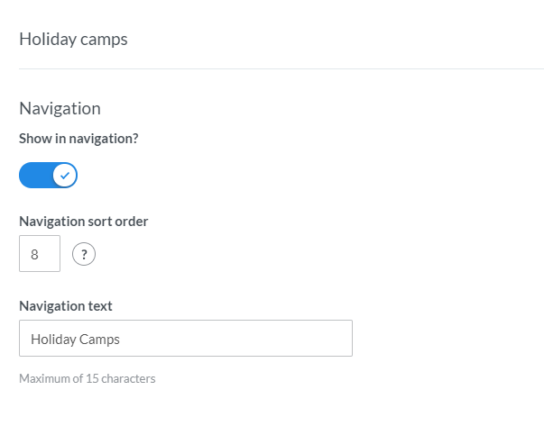Focus the Navigation sort order field
This screenshot has height=426, width=544.
pos(40,254)
